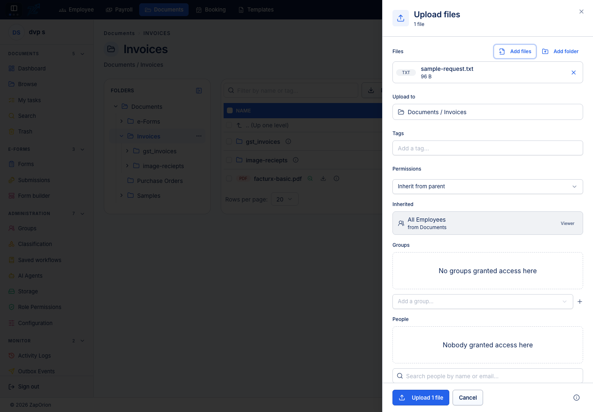593x412 pixels.
Task: Check the gst_invoices row checkbox
Action: [229, 141]
